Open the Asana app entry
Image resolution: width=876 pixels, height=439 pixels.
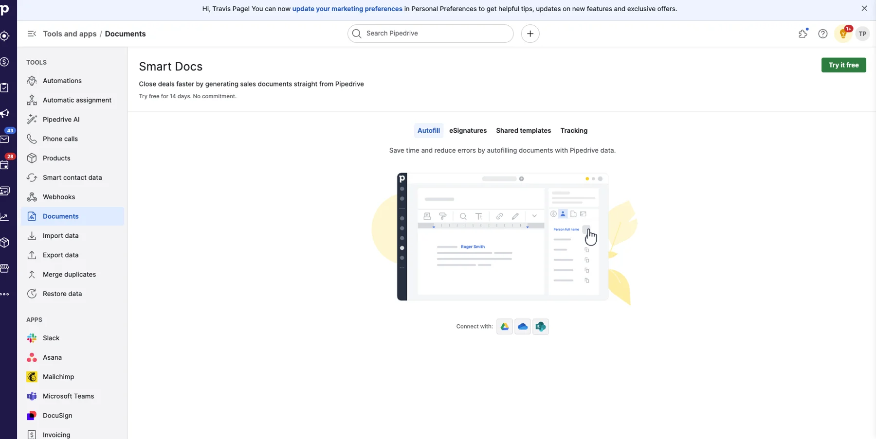coord(73,357)
